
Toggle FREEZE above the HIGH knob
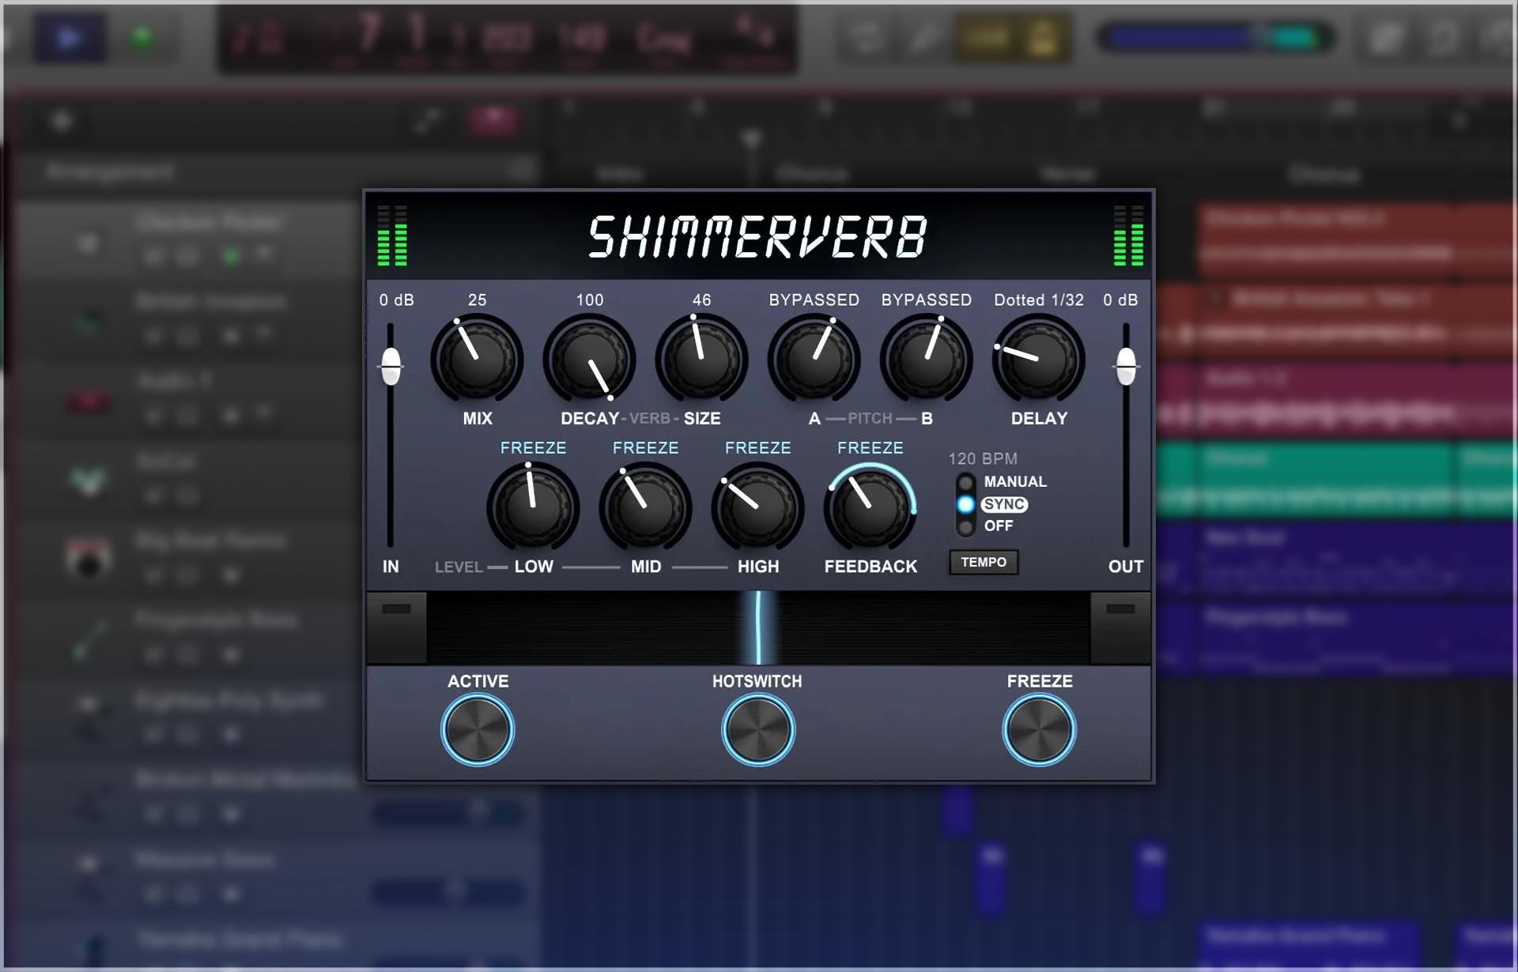(x=757, y=448)
